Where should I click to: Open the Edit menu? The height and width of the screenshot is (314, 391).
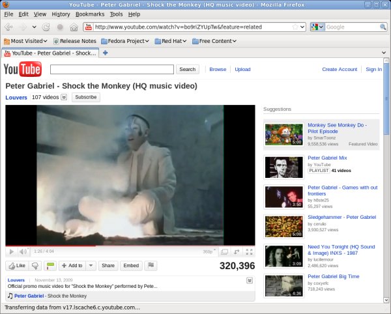[23, 14]
